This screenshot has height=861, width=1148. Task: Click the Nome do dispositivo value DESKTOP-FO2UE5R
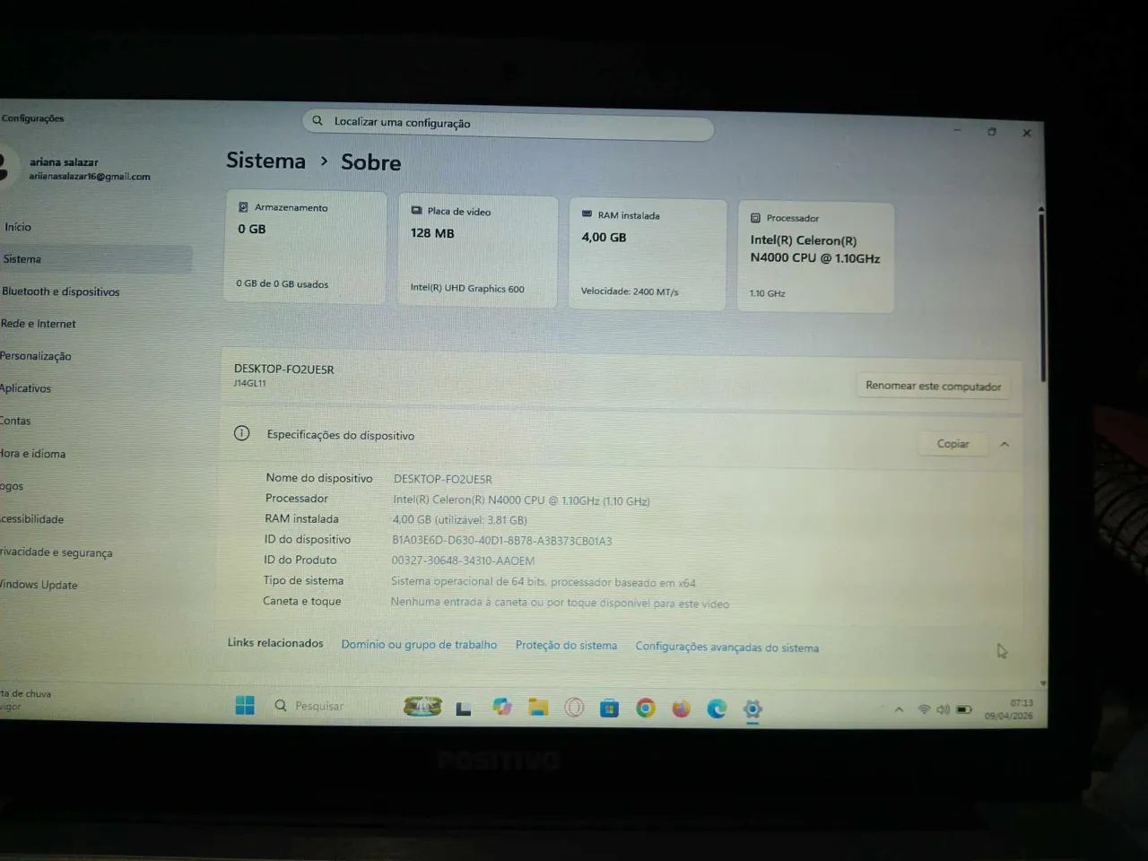(x=443, y=479)
